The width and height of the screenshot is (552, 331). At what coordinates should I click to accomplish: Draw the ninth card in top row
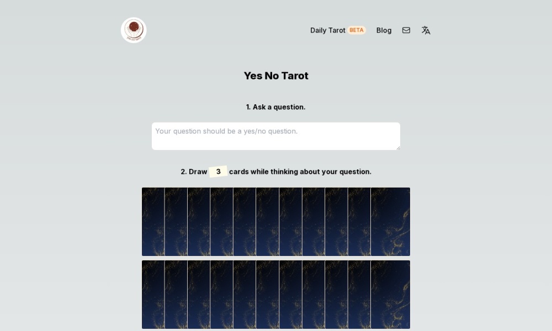pyautogui.click(x=336, y=222)
